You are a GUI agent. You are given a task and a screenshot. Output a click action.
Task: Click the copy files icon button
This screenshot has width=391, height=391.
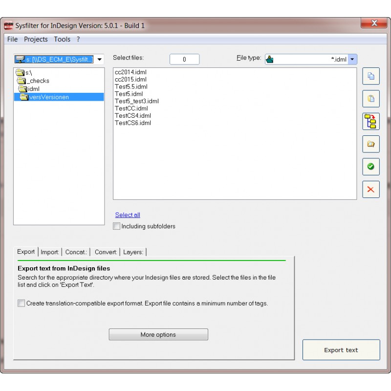pos(371,76)
